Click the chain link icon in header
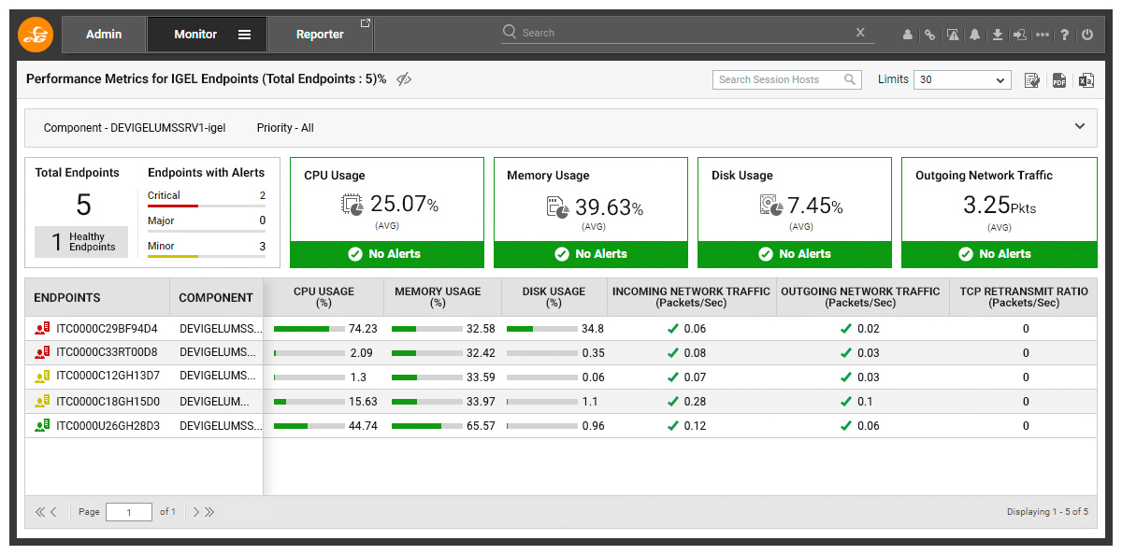The image size is (1122, 555). tap(929, 35)
